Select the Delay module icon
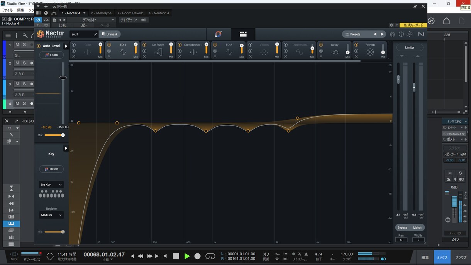Viewport: 471px width, 265px height. pyautogui.click(x=335, y=52)
